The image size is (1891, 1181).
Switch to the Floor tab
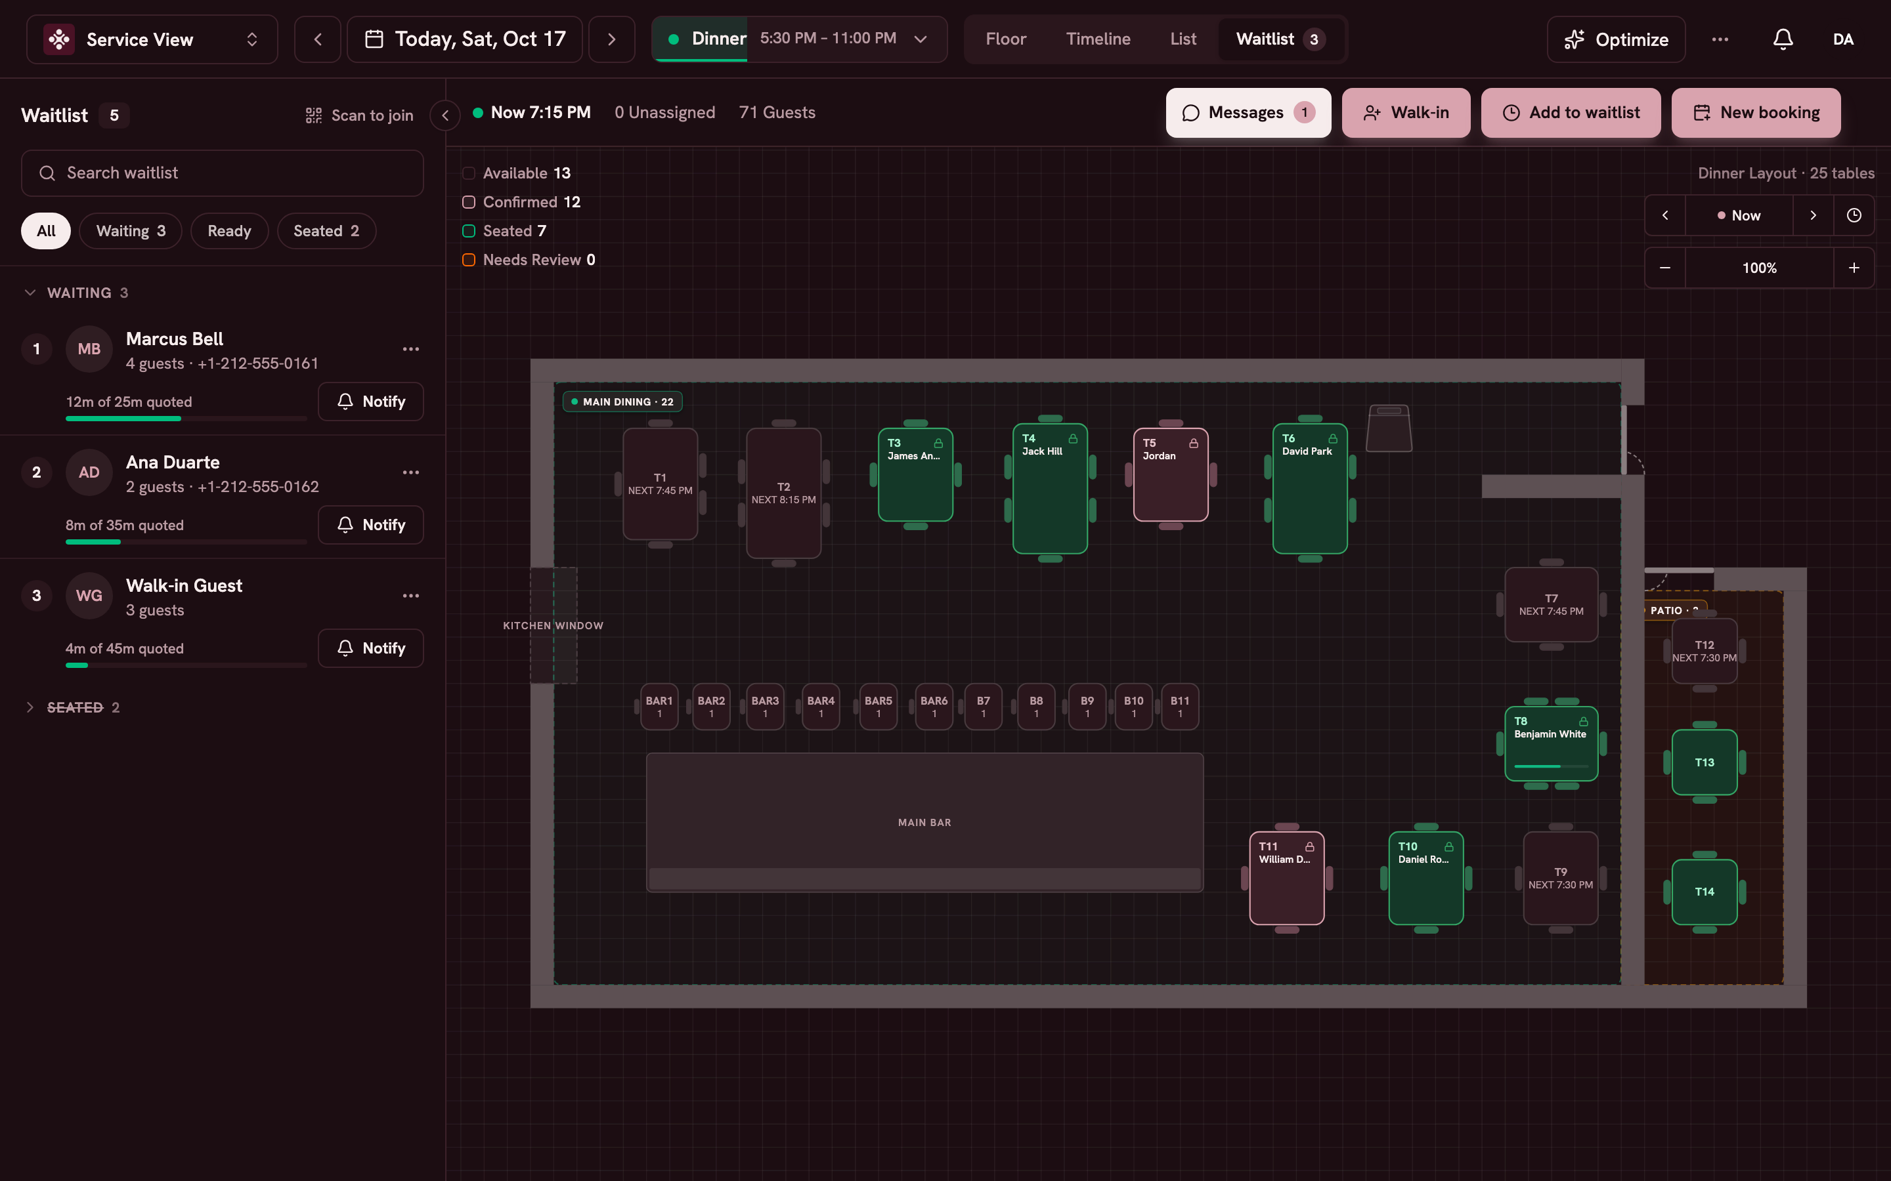click(x=1006, y=39)
